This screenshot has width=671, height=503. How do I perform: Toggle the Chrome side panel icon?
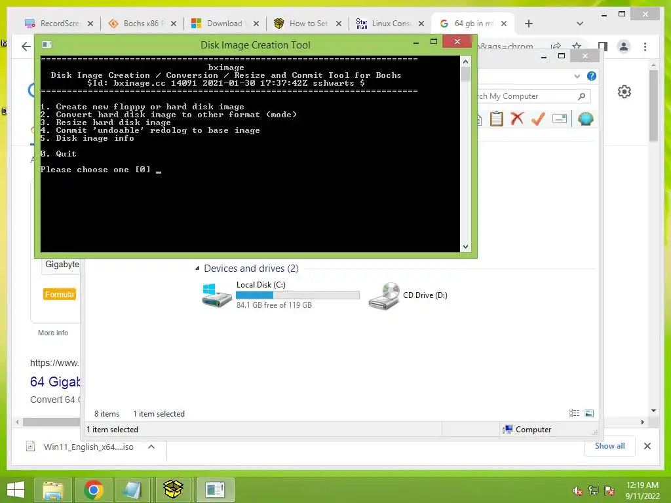point(603,47)
